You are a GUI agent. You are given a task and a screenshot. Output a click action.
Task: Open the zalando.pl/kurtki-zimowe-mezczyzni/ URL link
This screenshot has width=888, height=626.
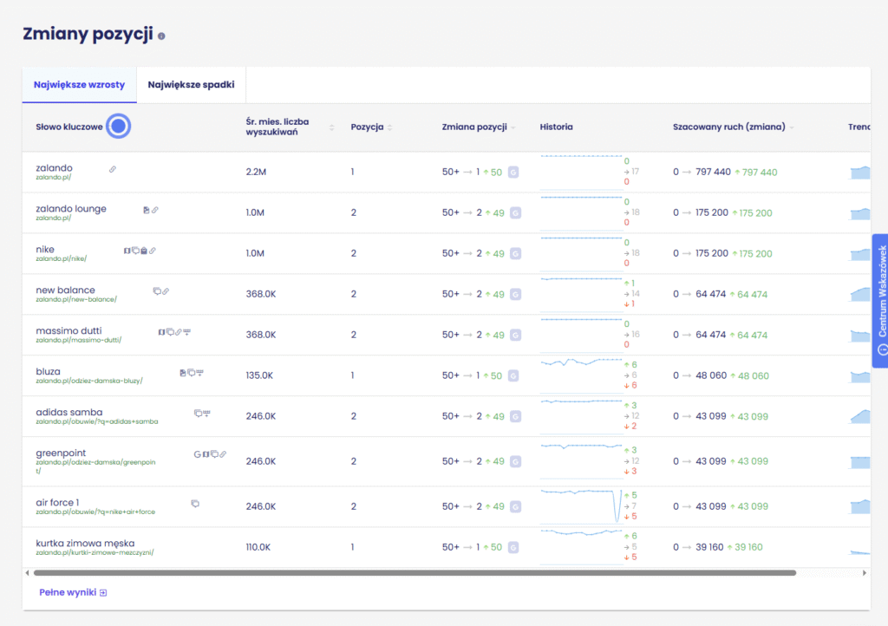95,552
